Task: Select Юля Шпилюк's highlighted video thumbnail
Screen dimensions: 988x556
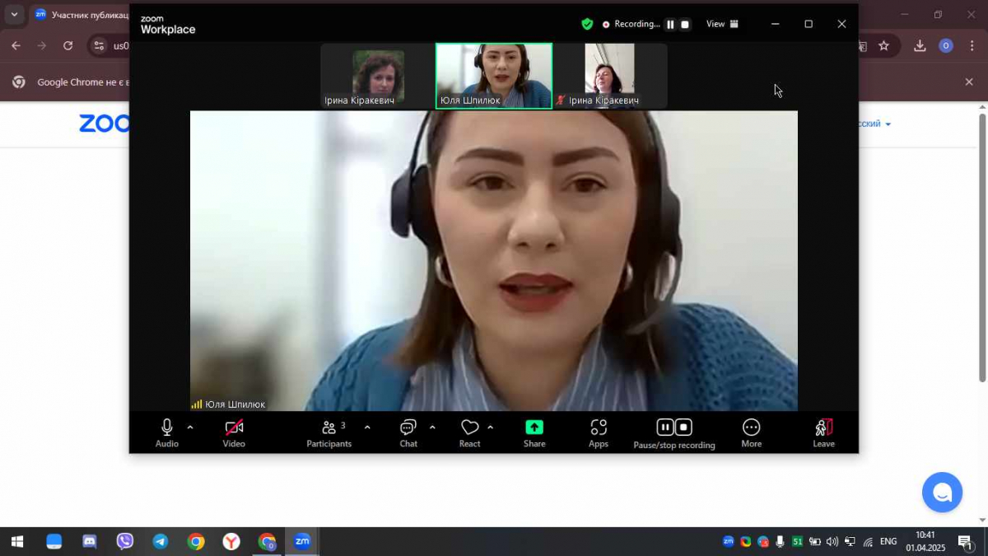Action: (494, 76)
